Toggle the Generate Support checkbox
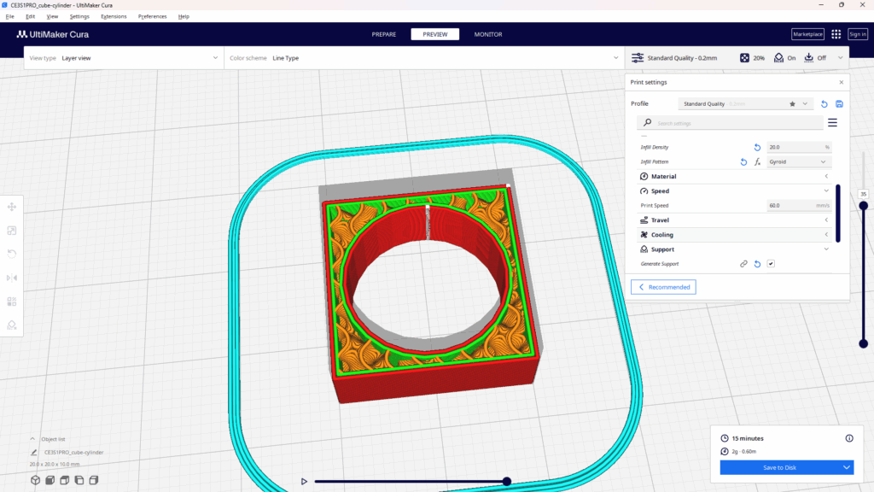874x492 pixels. [771, 264]
